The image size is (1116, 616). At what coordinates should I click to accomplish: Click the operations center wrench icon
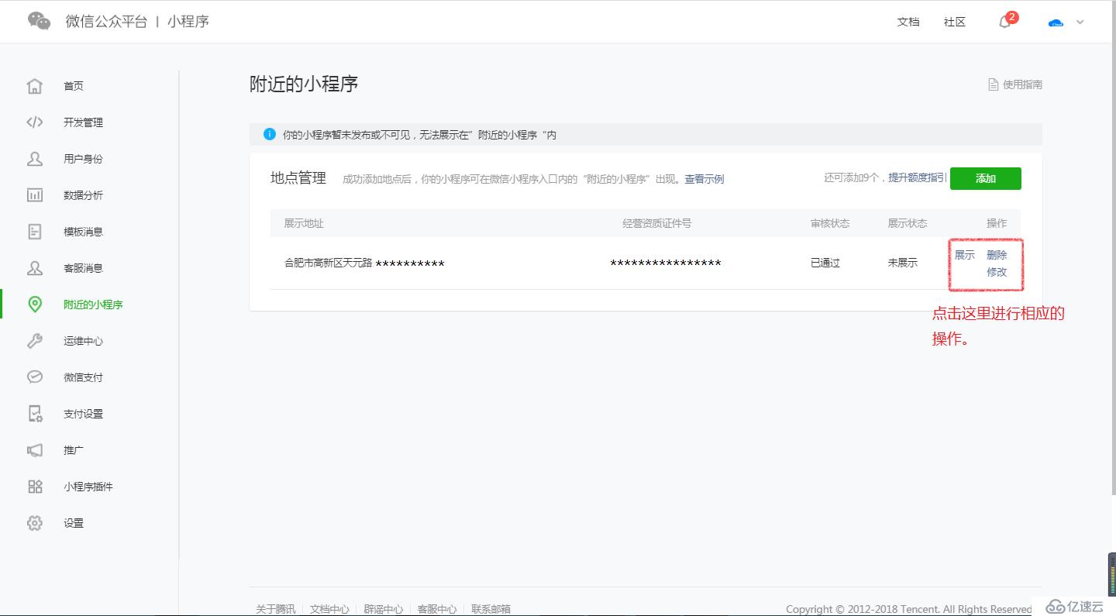coord(35,341)
